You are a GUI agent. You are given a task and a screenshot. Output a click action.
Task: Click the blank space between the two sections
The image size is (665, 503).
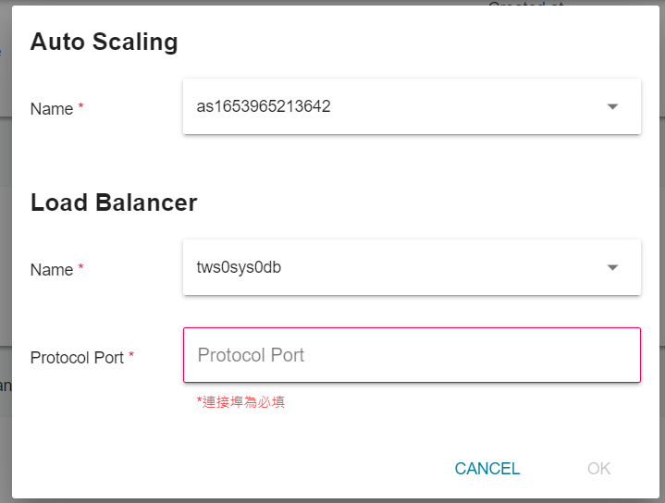(x=335, y=161)
